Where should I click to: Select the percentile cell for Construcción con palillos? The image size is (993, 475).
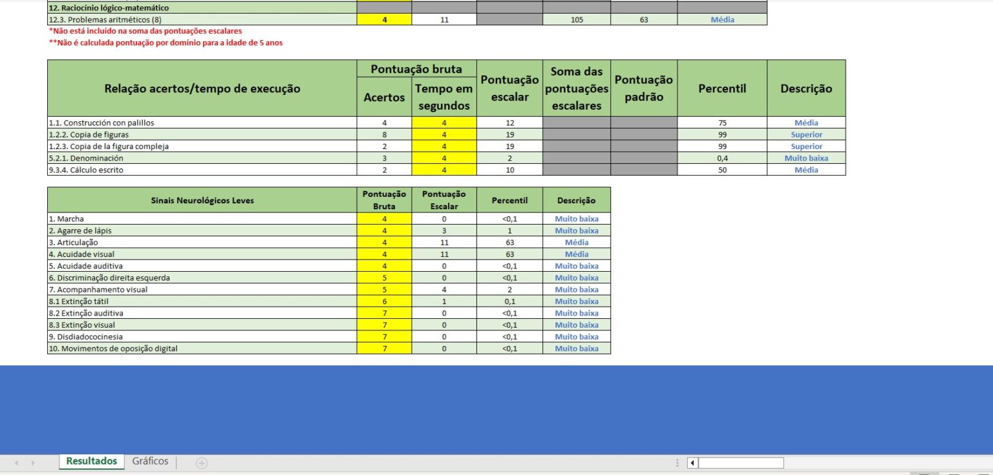point(722,123)
